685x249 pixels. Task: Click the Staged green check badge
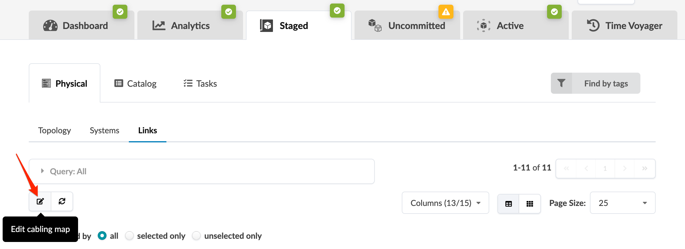click(x=337, y=11)
